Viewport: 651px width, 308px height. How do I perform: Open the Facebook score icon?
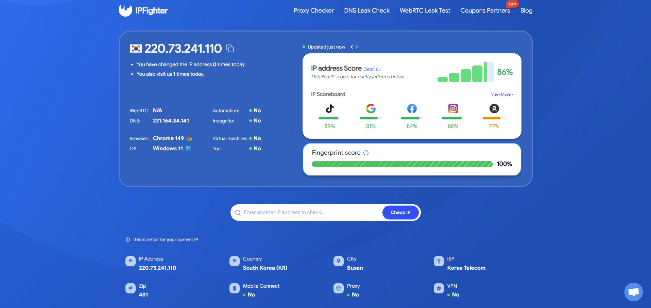tap(412, 109)
